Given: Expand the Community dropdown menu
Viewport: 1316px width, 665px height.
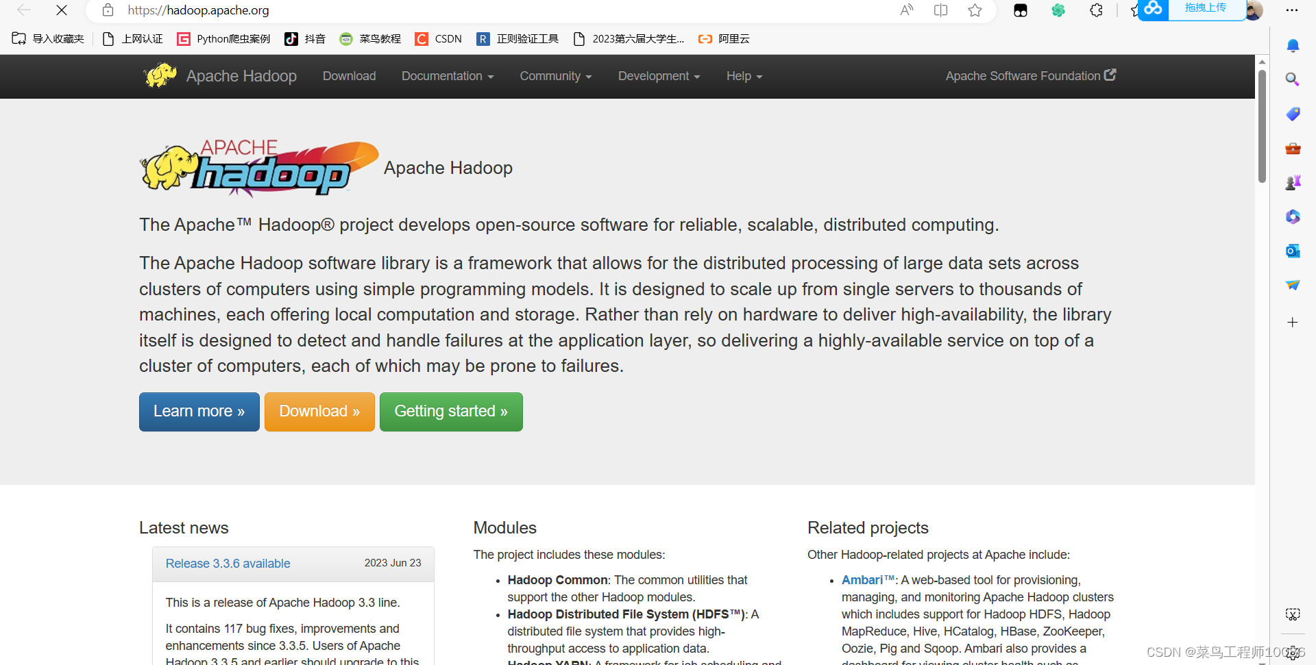Looking at the screenshot, I should tap(556, 76).
